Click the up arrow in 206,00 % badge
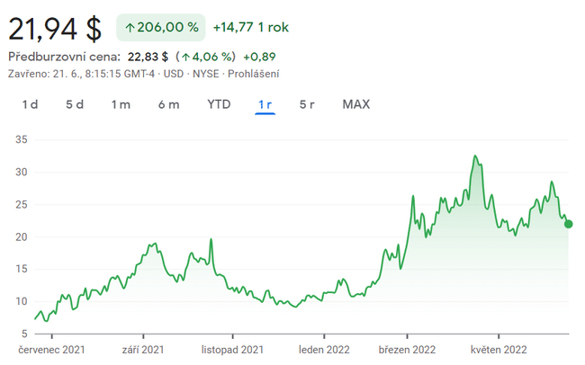585x365 pixels. 130,28
